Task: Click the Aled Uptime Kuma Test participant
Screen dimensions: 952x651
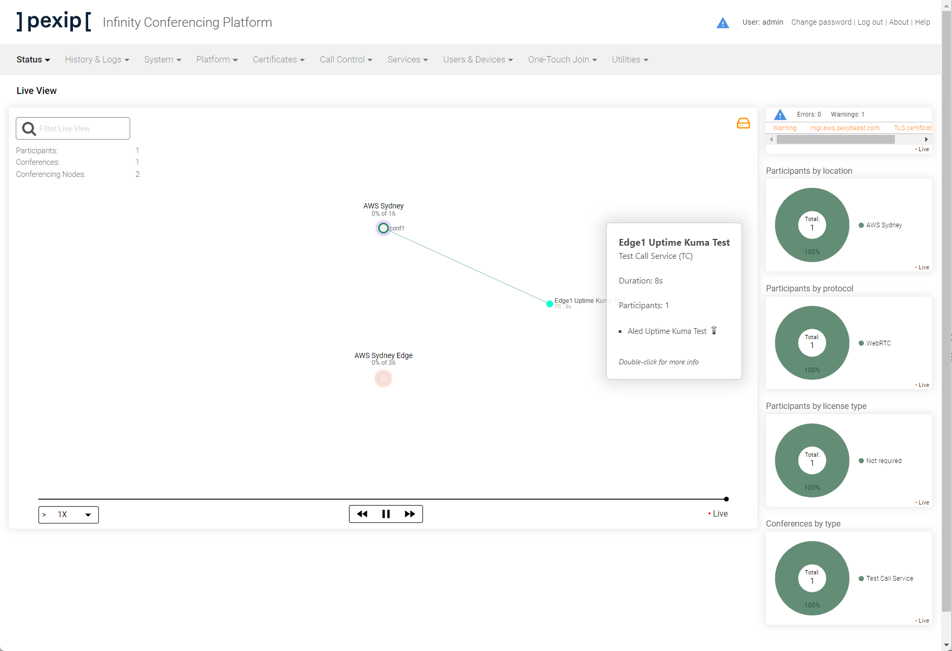Action: (667, 331)
